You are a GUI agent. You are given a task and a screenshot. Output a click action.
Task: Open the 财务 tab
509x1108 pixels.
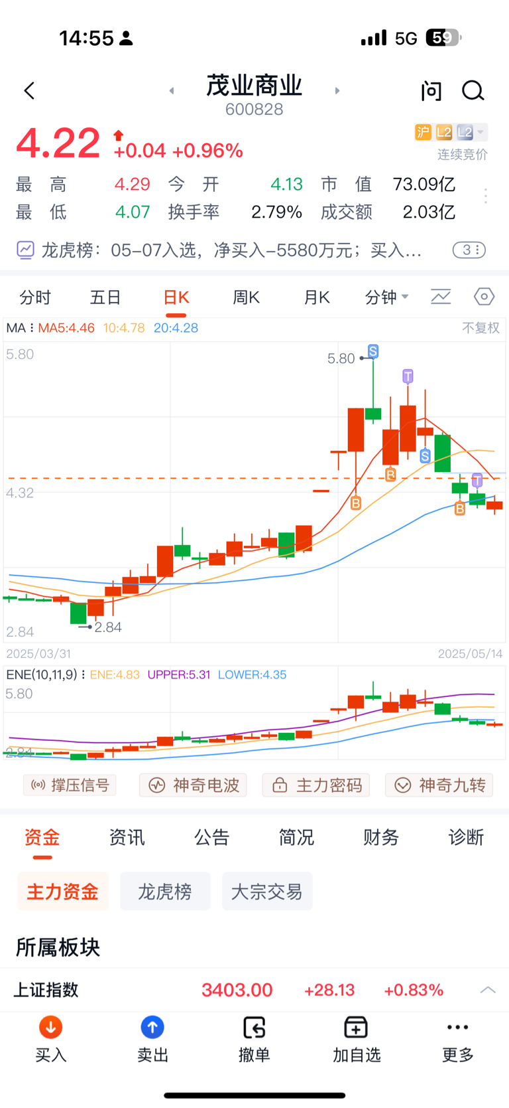pos(381,837)
